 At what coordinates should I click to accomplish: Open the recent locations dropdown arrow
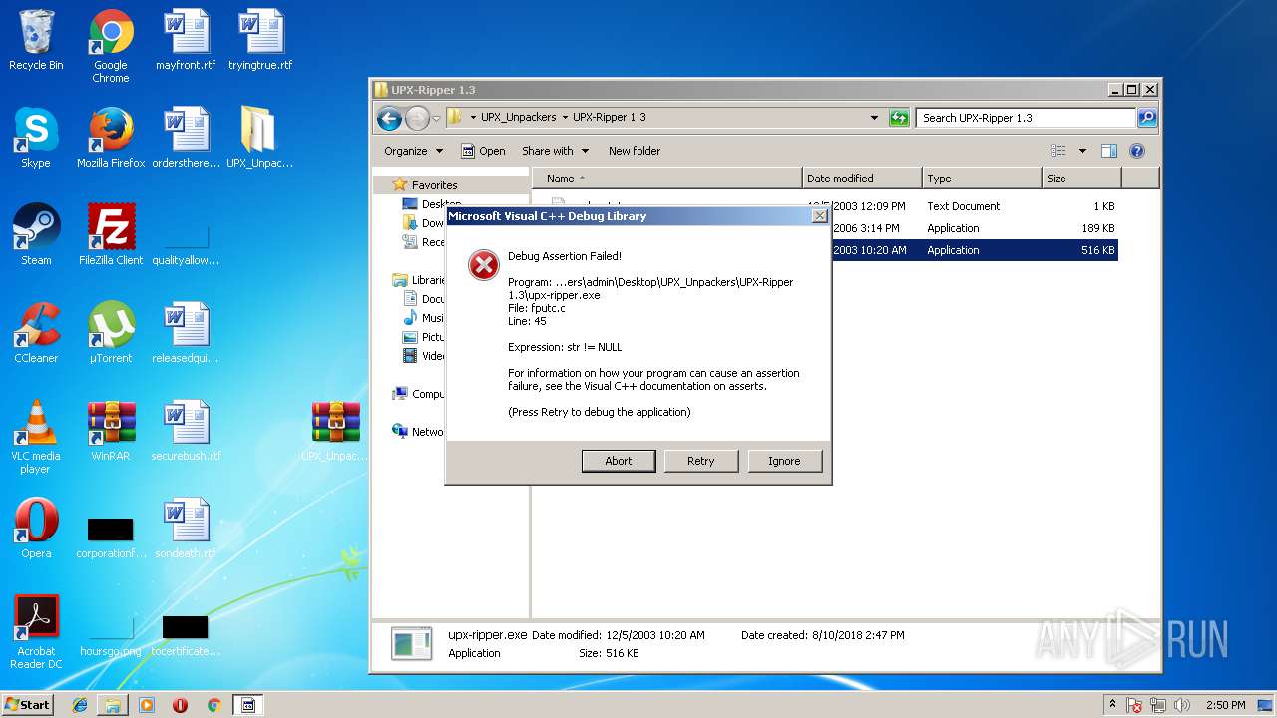(x=436, y=119)
